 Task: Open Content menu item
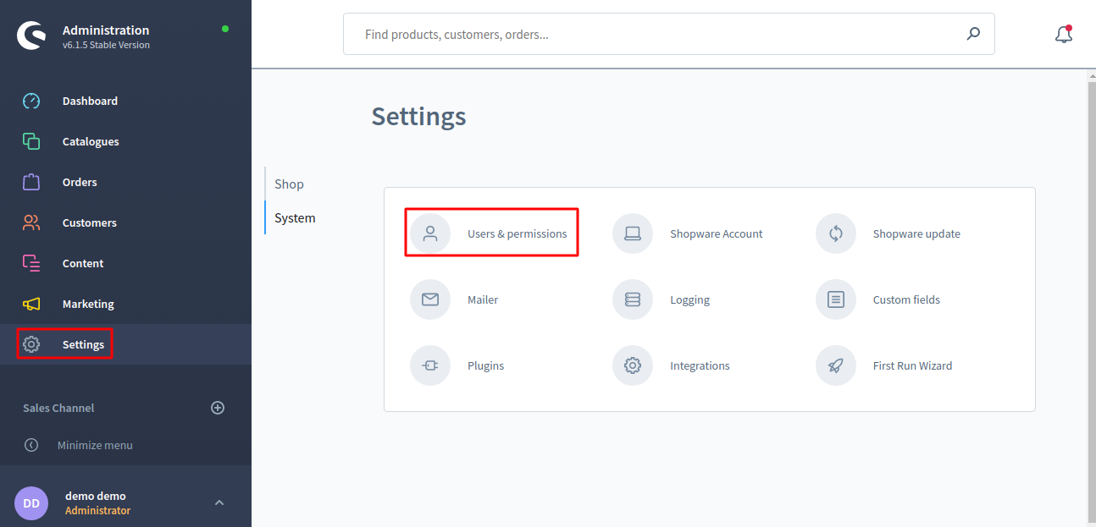[x=83, y=263]
